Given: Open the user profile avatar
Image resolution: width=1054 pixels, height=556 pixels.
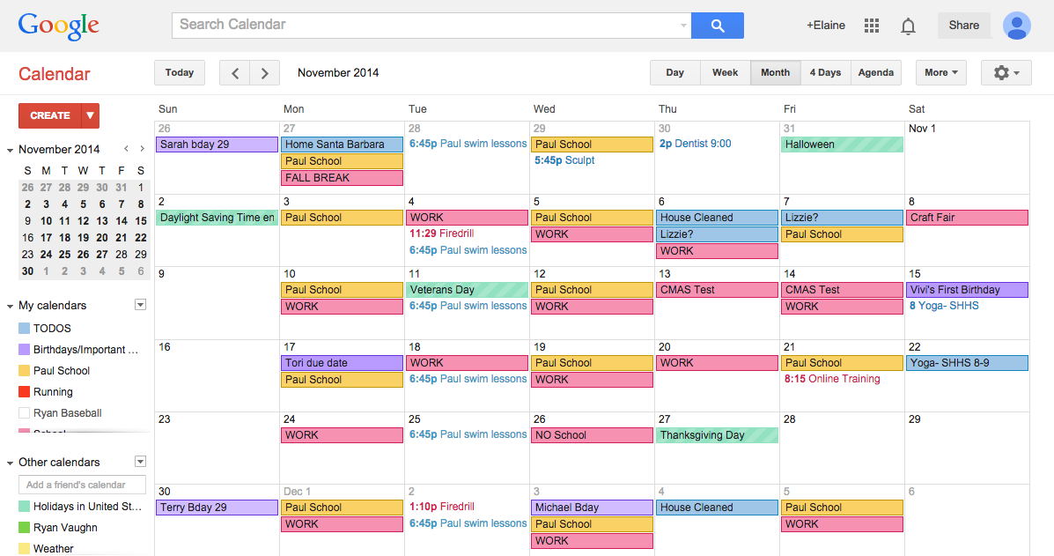Looking at the screenshot, I should [1016, 26].
